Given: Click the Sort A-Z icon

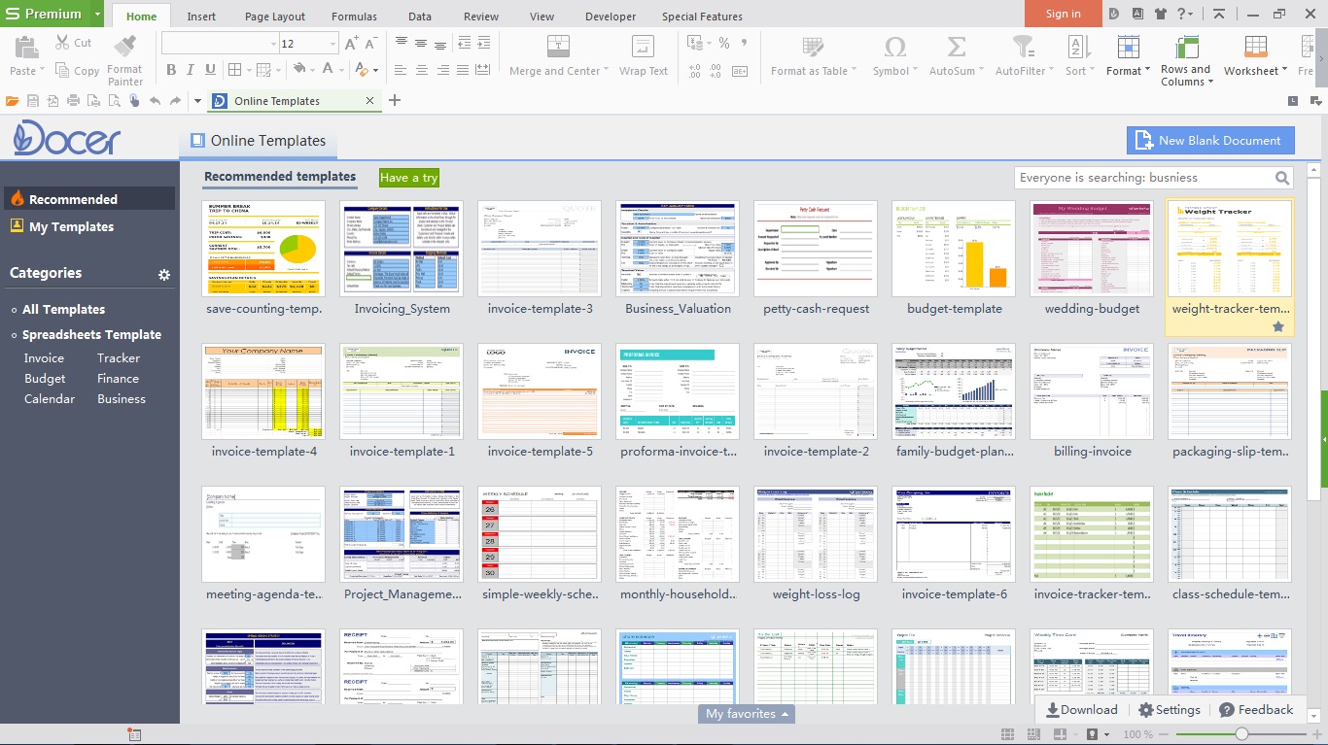Looking at the screenshot, I should pos(1079,47).
